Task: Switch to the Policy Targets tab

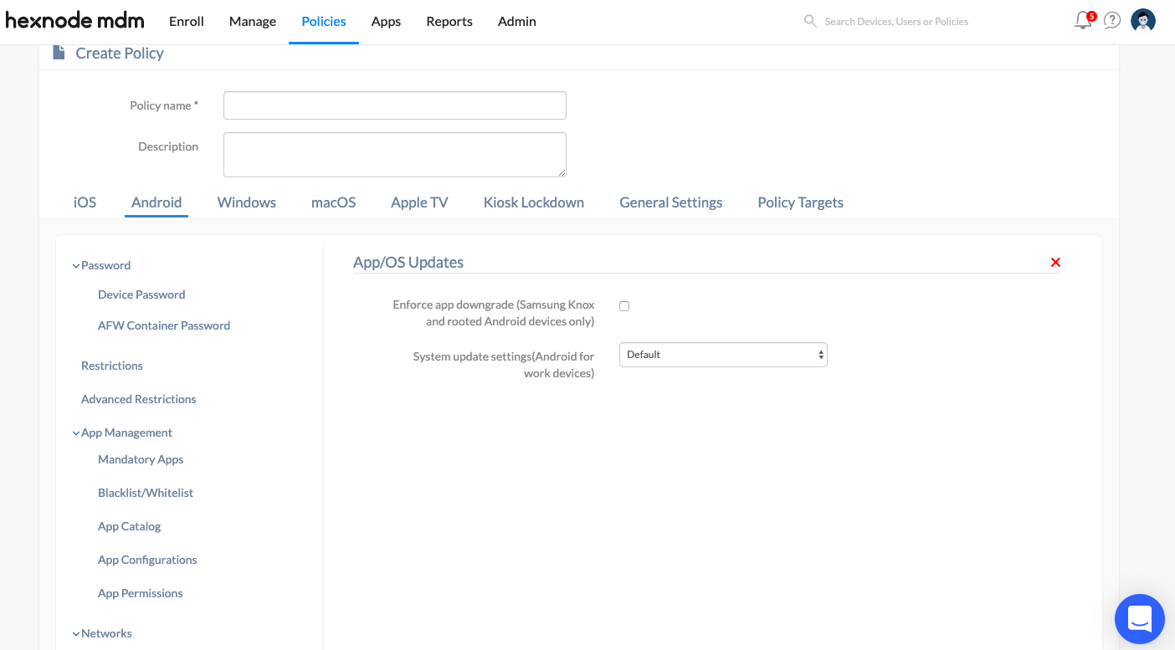Action: pos(801,202)
